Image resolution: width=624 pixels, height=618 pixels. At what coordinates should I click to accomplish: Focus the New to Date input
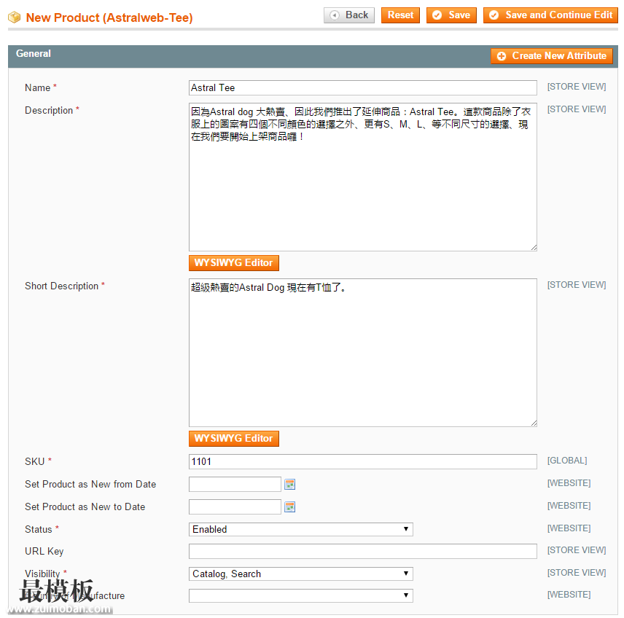click(235, 507)
